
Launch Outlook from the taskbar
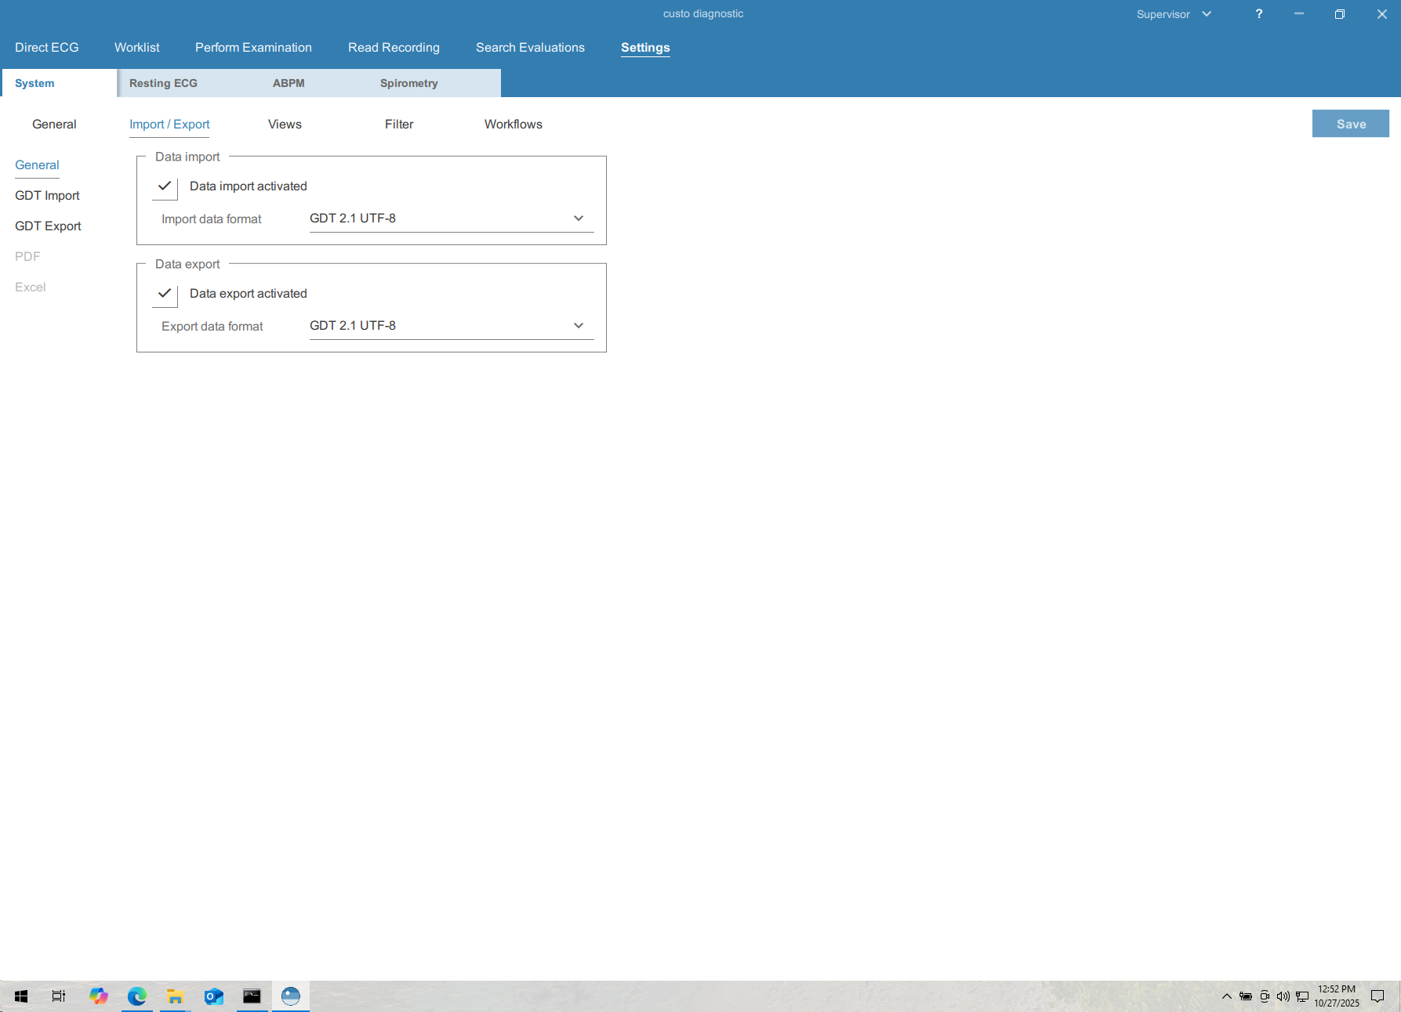coord(213,996)
